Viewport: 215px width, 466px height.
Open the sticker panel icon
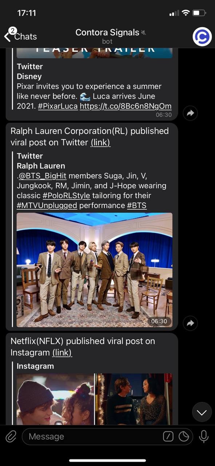pyautogui.click(x=184, y=437)
